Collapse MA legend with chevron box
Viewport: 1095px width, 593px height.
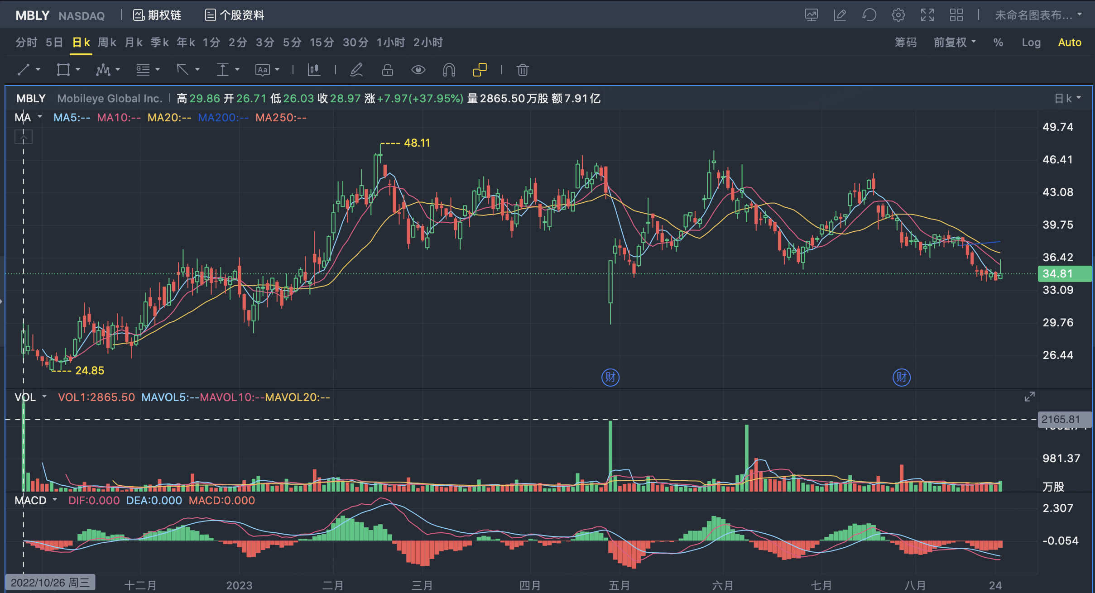point(23,136)
